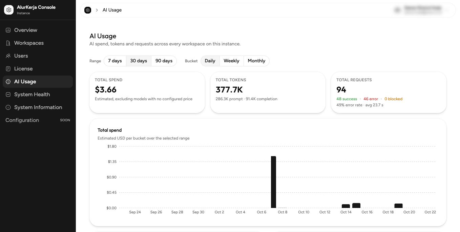The image size is (460, 232).
Task: Click the AlurKerja Console logo icon
Action: click(9, 10)
